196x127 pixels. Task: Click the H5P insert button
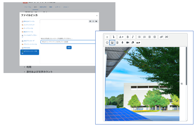pyautogui.click(x=138, y=43)
